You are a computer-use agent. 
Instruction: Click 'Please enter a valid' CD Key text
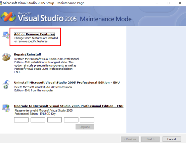click(x=44, y=112)
